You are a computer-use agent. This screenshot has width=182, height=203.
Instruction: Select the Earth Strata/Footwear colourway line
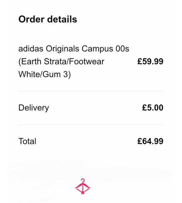click(61, 61)
